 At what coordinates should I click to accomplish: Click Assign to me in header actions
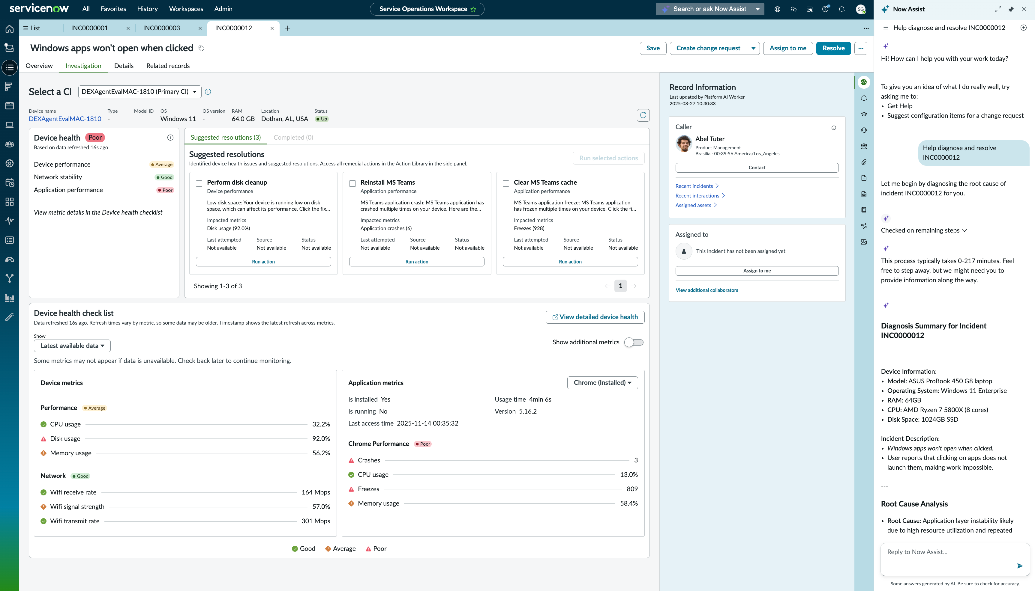coord(787,48)
